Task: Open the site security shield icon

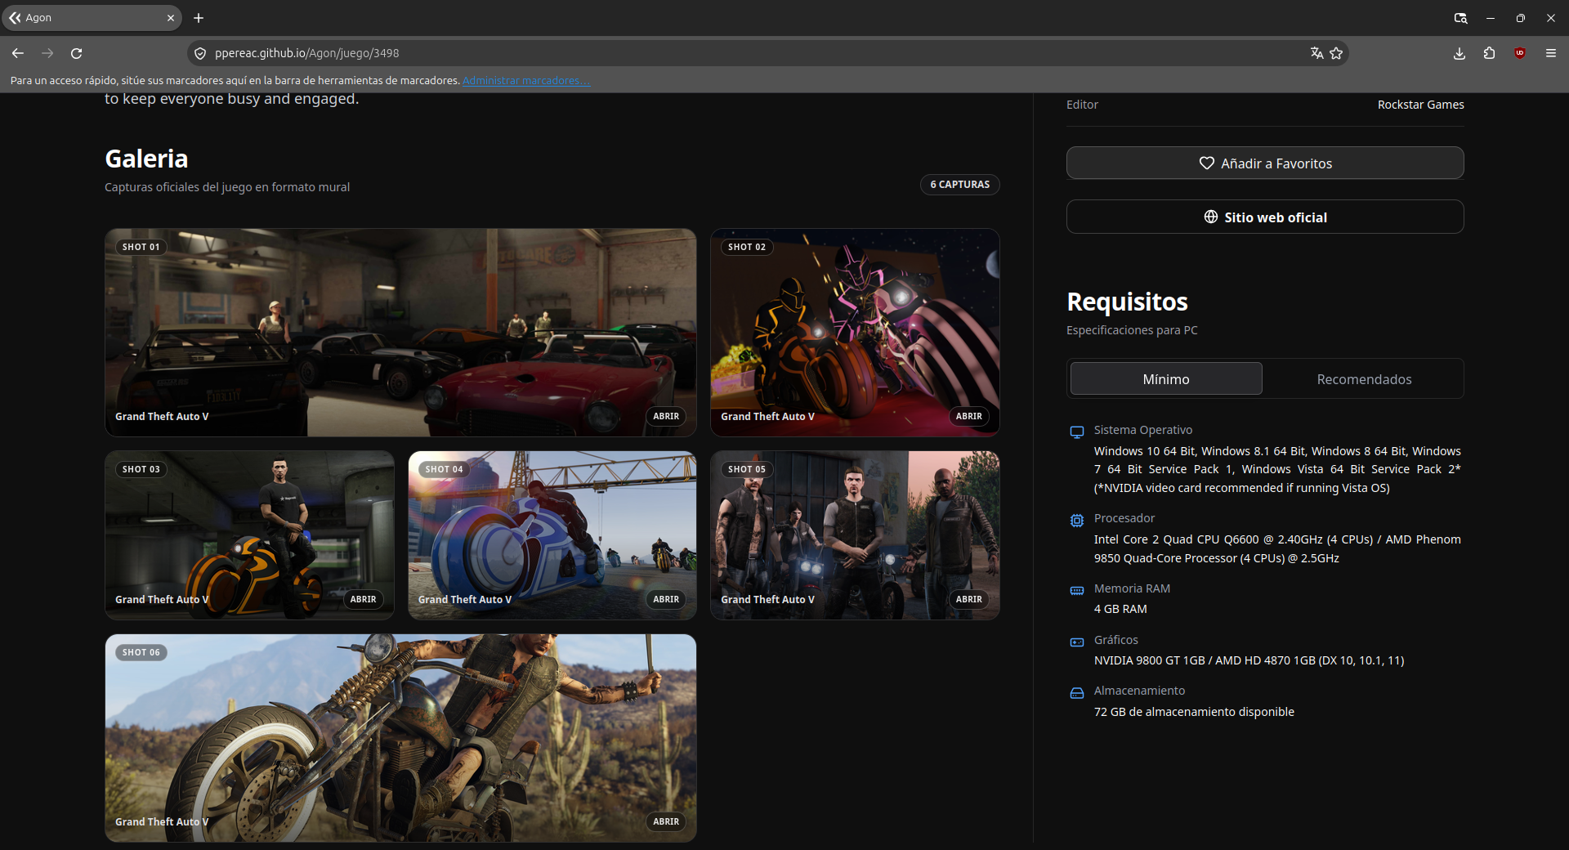Action: point(200,53)
